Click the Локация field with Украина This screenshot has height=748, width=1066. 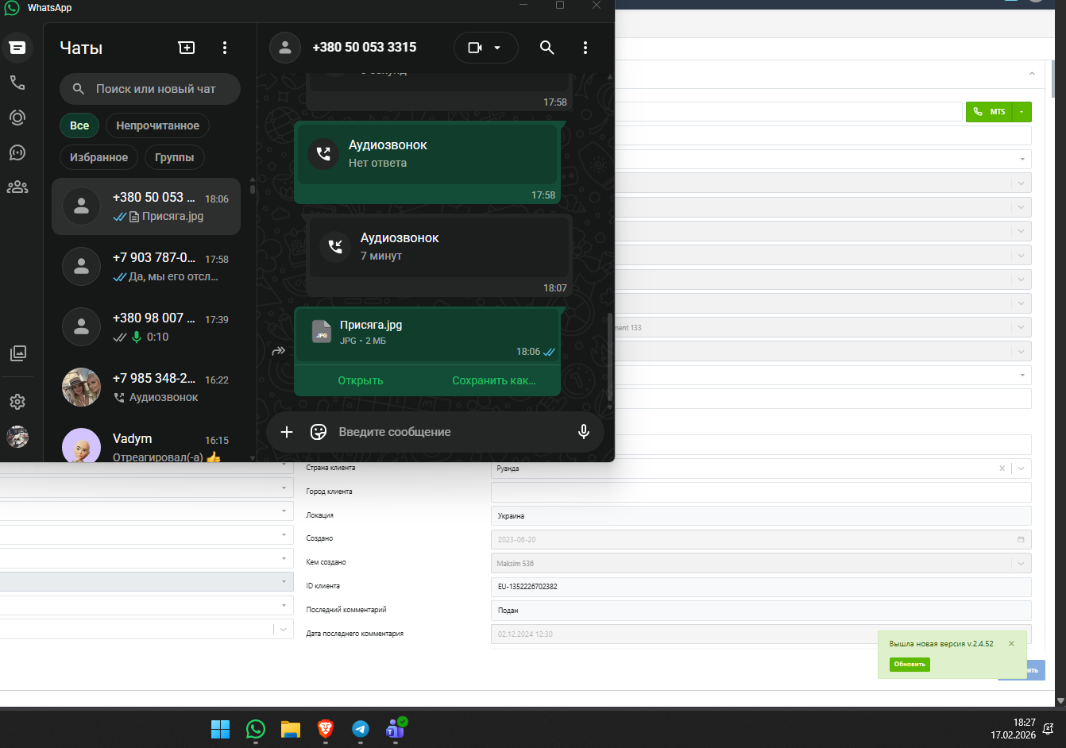coord(761,516)
